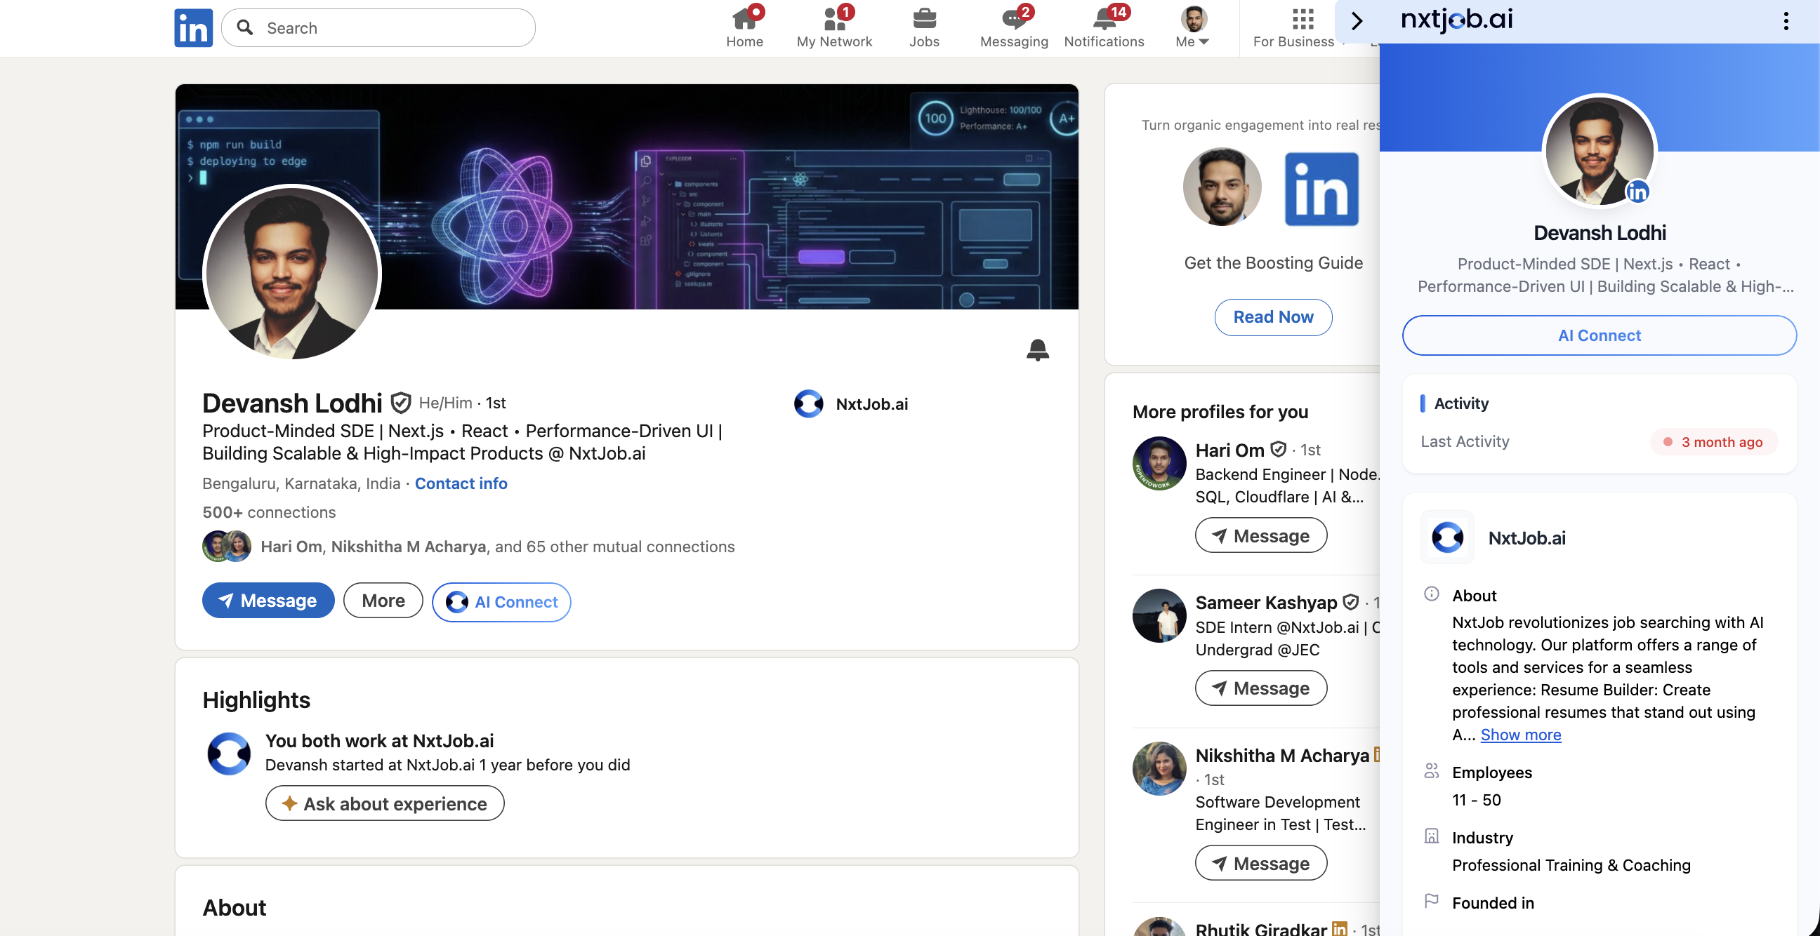Screen dimensions: 1820x936
Task: Ring the notification bell on Devansh's profile
Action: [1038, 349]
